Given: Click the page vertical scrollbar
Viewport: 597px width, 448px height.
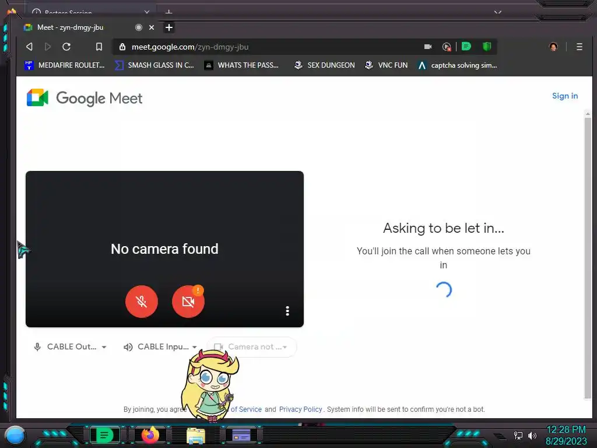Looking at the screenshot, I should tap(588, 257).
